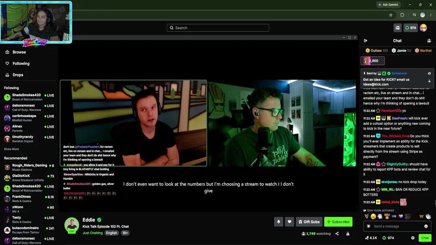Click Eddie's channel avatar with LIVE badge
Screen dimensions: 436x245
tap(72, 225)
